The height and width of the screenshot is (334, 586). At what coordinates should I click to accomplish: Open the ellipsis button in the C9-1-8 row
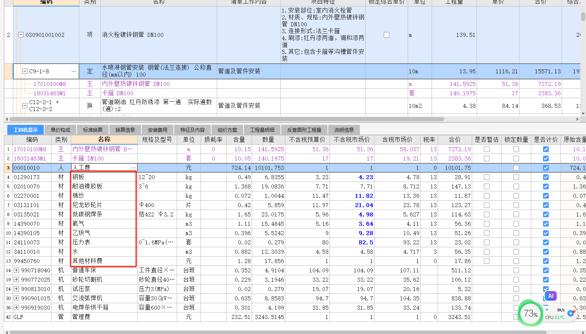[74, 71]
